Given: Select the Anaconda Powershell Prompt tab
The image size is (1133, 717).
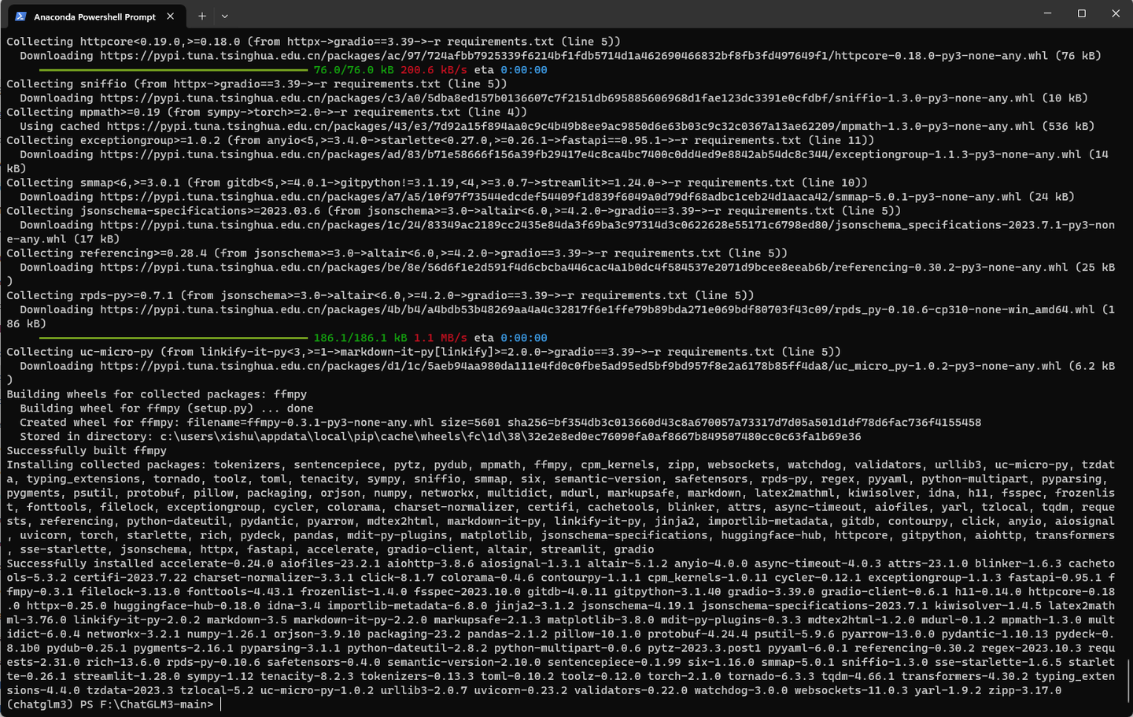Looking at the screenshot, I should (x=96, y=16).
